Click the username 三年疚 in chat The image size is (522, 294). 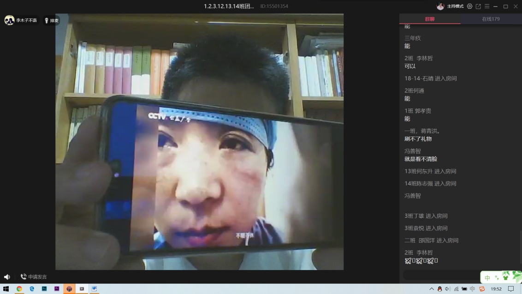click(412, 38)
